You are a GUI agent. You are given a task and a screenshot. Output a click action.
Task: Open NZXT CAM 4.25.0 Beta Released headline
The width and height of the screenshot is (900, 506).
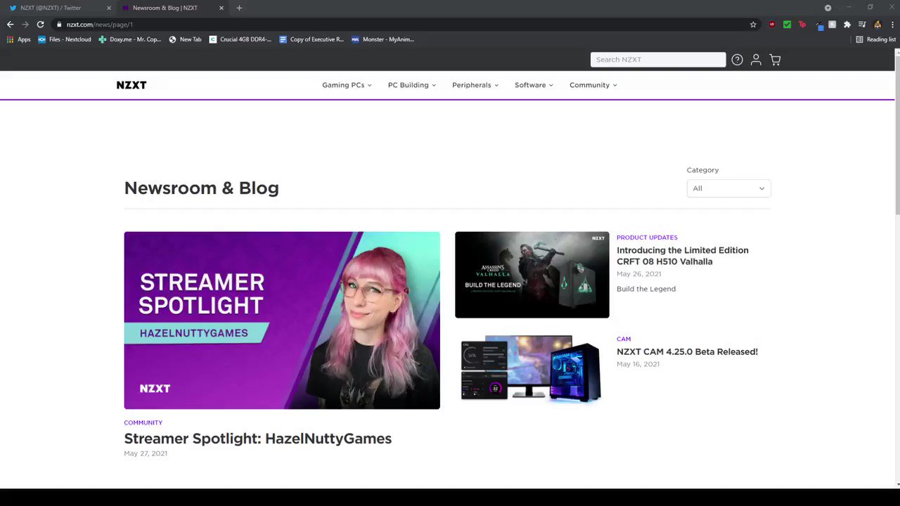click(687, 351)
